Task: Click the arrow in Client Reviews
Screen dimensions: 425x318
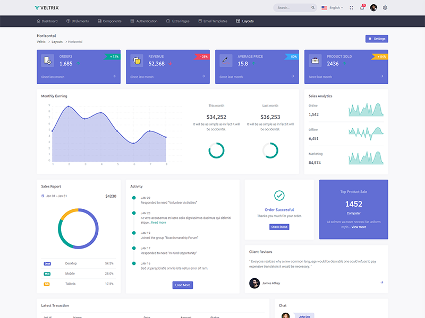Action: [381, 282]
